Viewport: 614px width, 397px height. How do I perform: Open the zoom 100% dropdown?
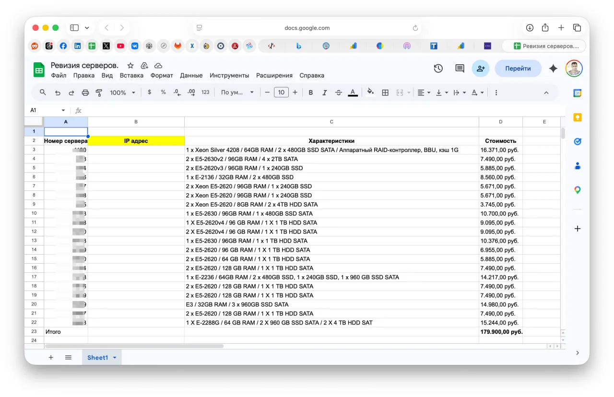point(122,93)
